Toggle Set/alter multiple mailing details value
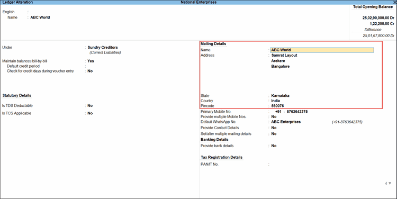The image size is (397, 199). coord(274,134)
